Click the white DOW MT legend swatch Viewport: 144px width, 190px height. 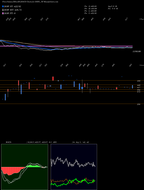point(3,10)
